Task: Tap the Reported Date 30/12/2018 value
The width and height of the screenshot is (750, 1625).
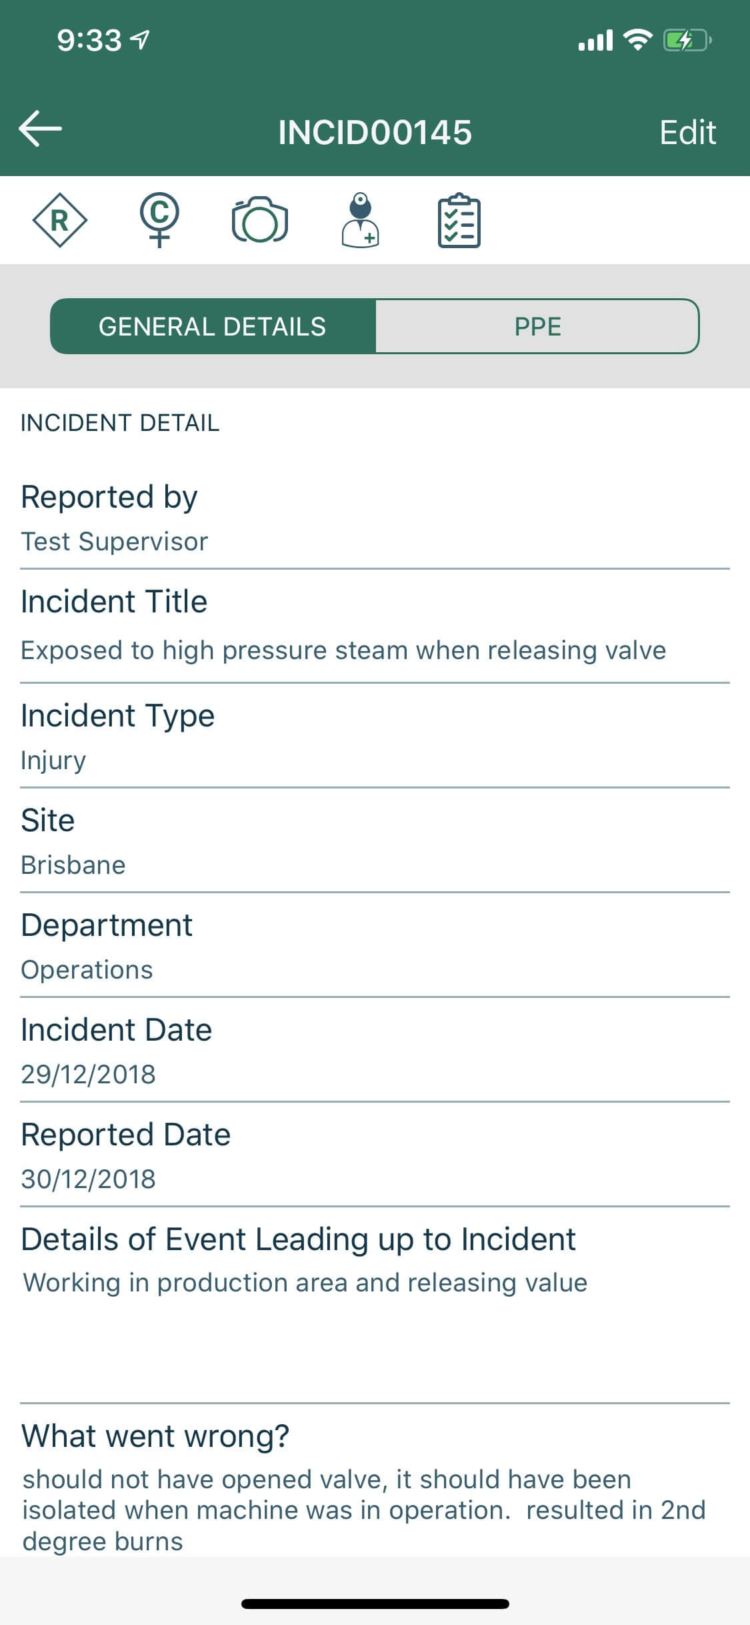Action: pos(88,1179)
